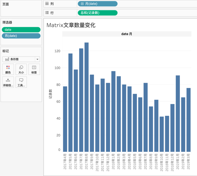197x176 pixels.
Task: Click the 2017年6月 axis label
Action: [x=76, y=162]
